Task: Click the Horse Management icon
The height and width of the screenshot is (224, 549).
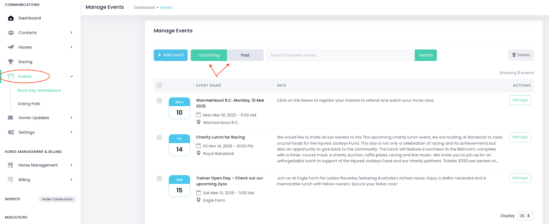Action: [11, 165]
